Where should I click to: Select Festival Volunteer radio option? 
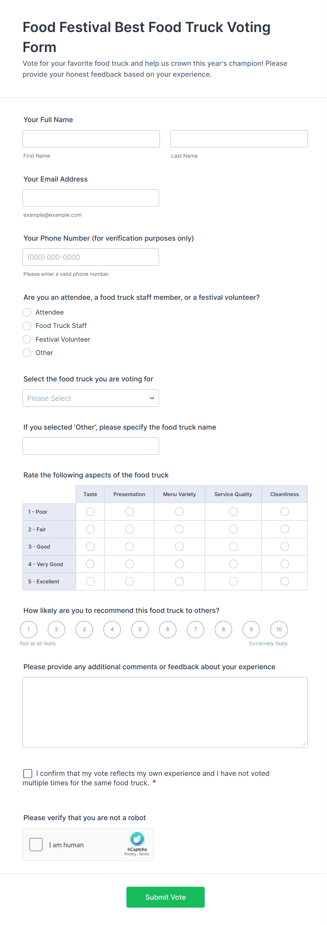pyautogui.click(x=27, y=339)
